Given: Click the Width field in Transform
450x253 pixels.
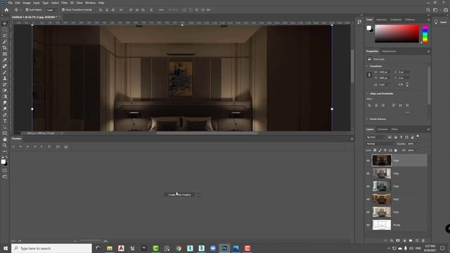Looking at the screenshot, I should point(385,72).
